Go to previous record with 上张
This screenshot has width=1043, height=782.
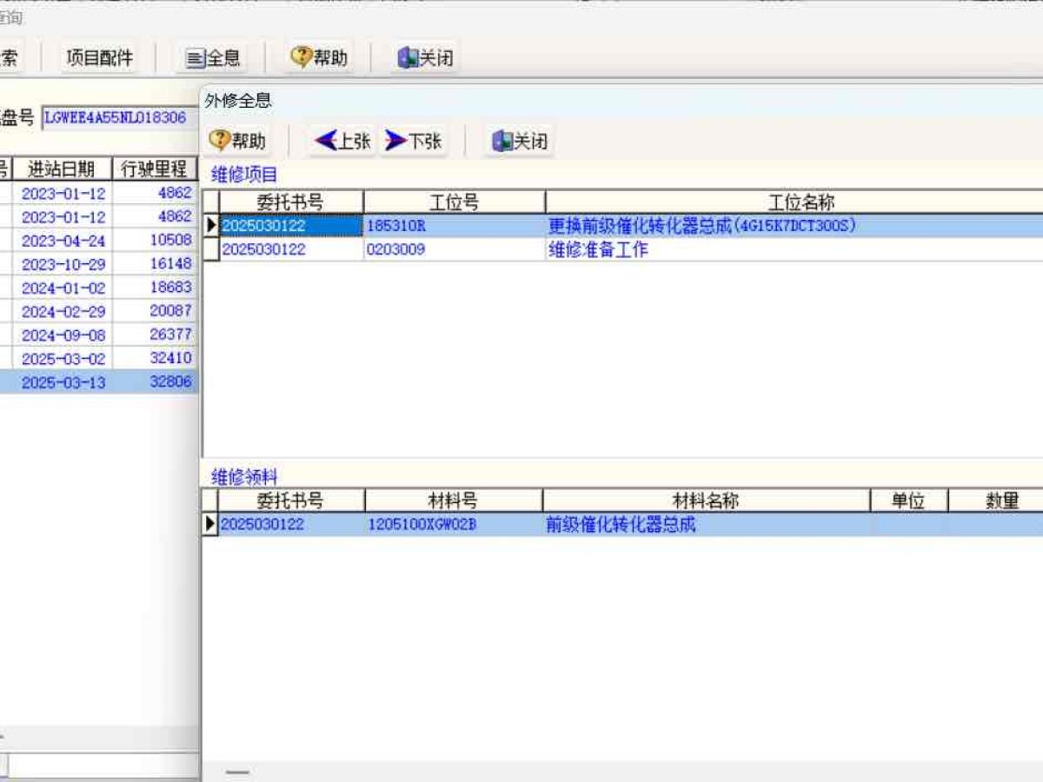click(343, 141)
